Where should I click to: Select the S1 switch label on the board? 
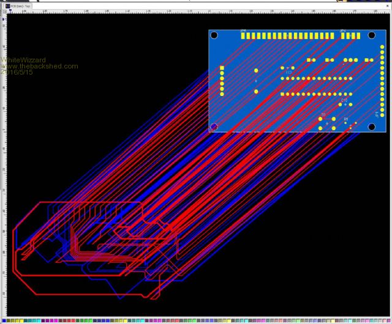[x=323, y=114]
